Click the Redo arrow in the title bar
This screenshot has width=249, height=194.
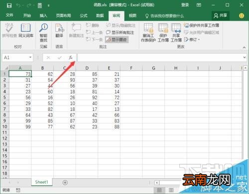click(x=29, y=5)
